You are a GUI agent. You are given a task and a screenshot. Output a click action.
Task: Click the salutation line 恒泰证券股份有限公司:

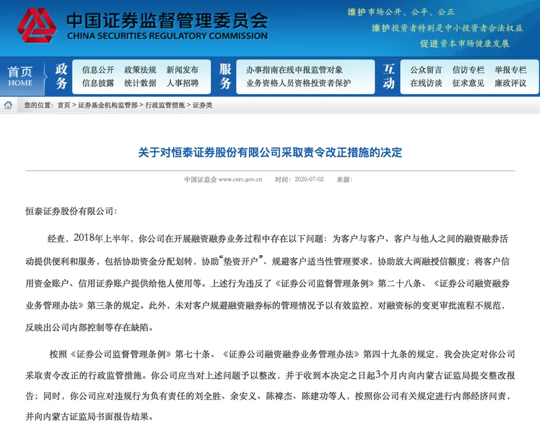pos(72,211)
